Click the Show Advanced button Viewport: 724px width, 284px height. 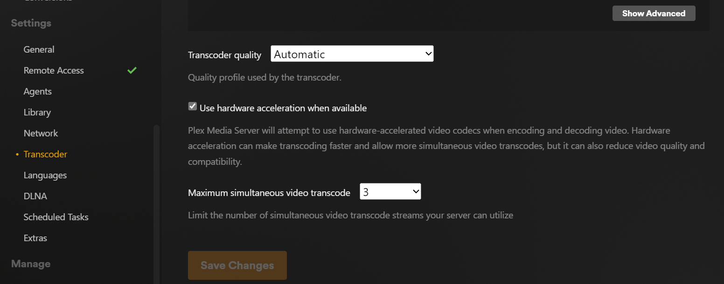click(654, 14)
